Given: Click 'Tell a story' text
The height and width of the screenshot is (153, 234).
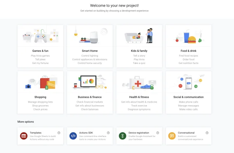Looking at the screenshot, I should [139, 56].
